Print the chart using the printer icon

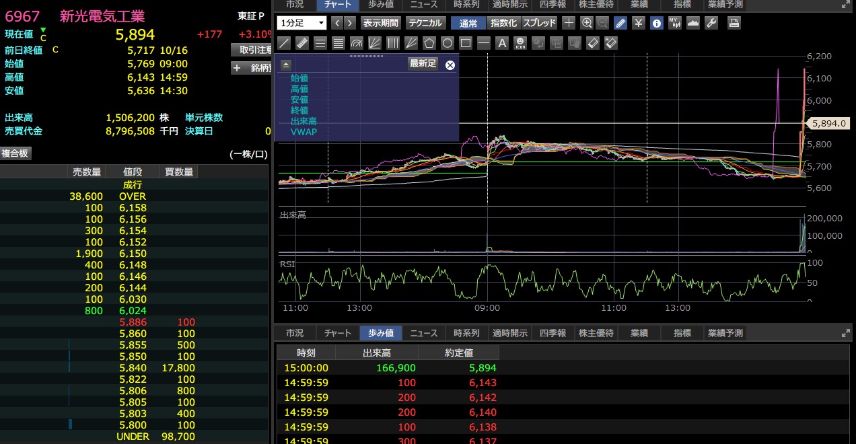click(x=734, y=23)
